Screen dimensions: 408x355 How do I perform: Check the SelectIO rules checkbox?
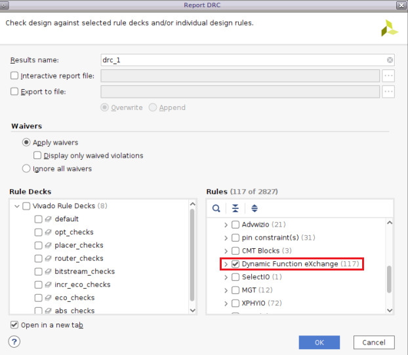pos(235,277)
